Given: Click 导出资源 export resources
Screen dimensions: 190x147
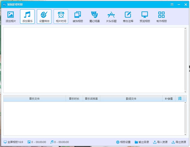Looking at the screenshot, I should pos(179,142).
